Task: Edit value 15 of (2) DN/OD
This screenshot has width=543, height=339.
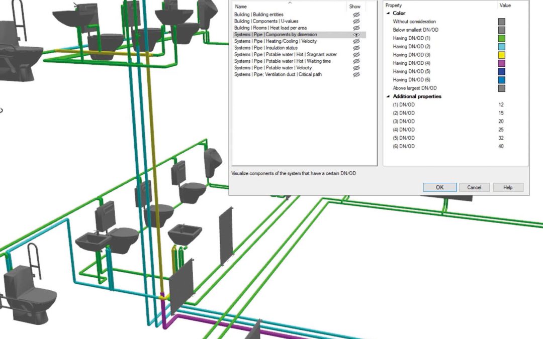Action: pos(501,113)
